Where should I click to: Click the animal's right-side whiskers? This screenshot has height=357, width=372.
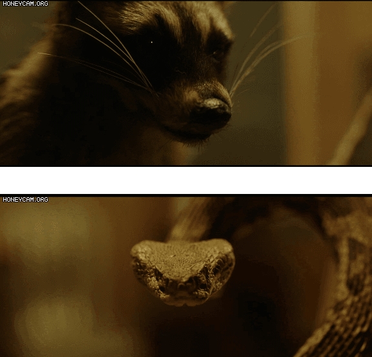[x=261, y=59]
